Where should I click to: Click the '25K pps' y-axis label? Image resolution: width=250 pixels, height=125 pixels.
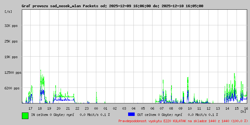click(11, 41)
